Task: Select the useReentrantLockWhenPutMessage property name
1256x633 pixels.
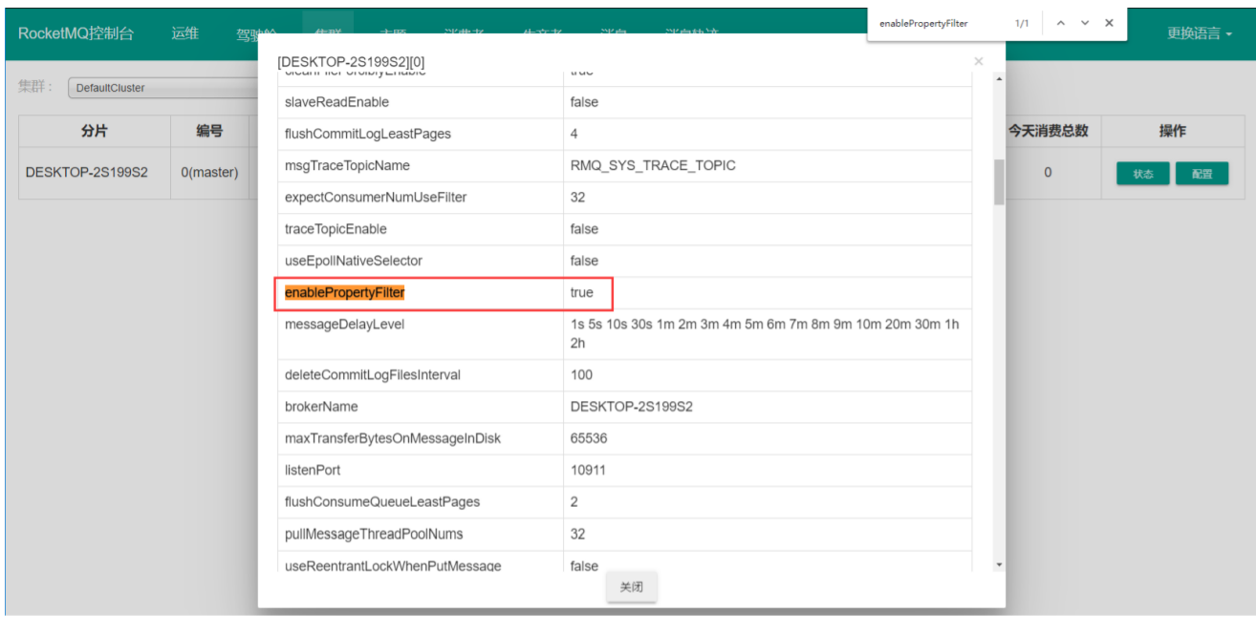Action: pyautogui.click(x=393, y=565)
